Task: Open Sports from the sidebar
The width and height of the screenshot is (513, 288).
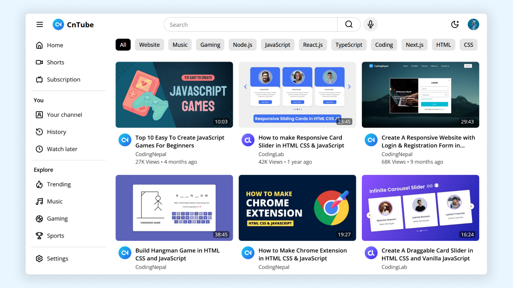Action: click(55, 236)
